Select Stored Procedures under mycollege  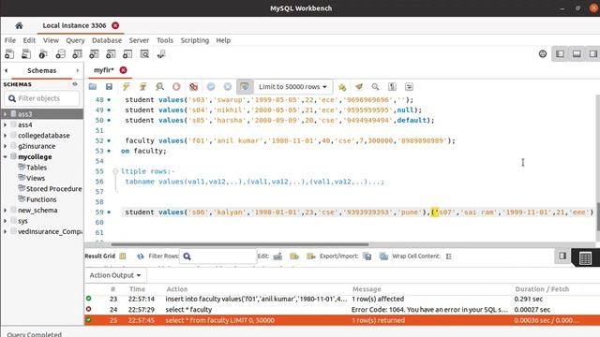(54, 189)
